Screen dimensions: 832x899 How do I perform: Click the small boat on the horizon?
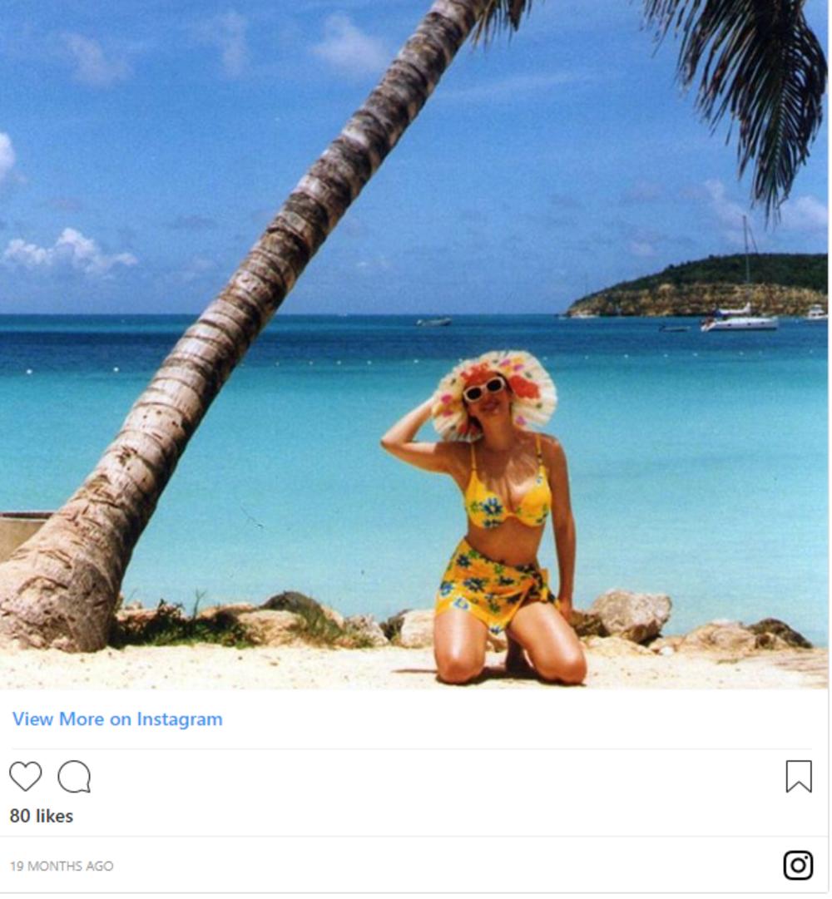tap(434, 322)
